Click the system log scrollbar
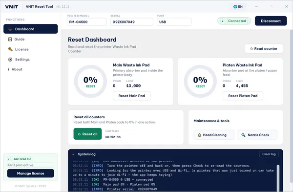The height and width of the screenshot is (192, 293). coord(278,178)
